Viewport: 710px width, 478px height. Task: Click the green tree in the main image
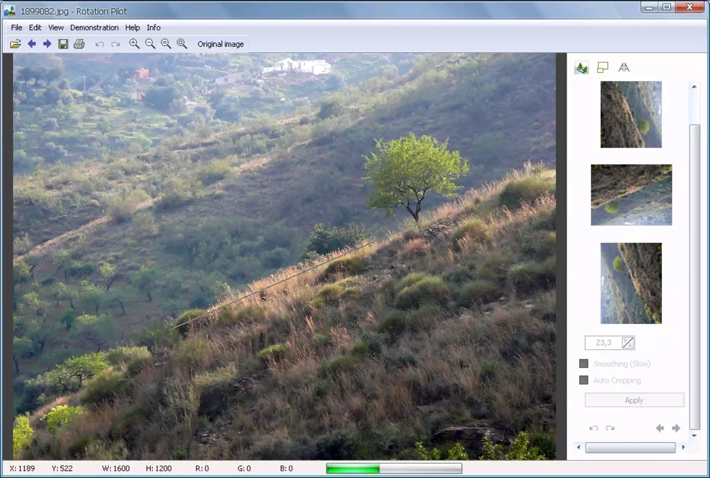[x=416, y=176]
